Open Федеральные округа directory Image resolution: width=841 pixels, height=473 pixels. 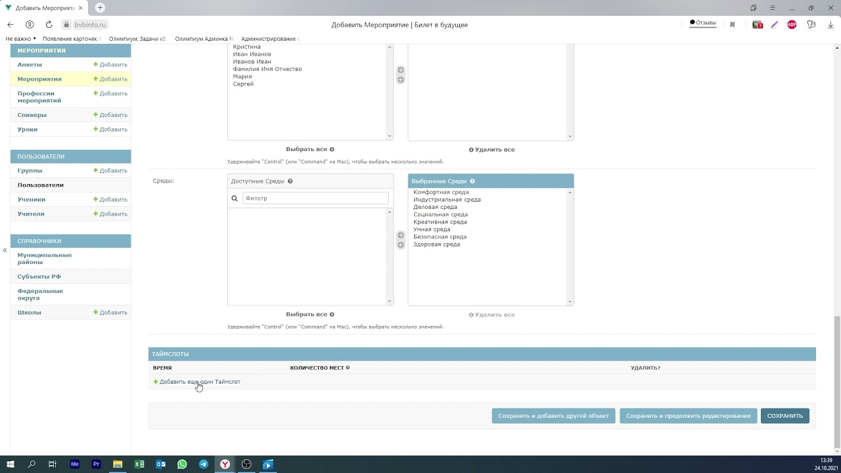(40, 294)
